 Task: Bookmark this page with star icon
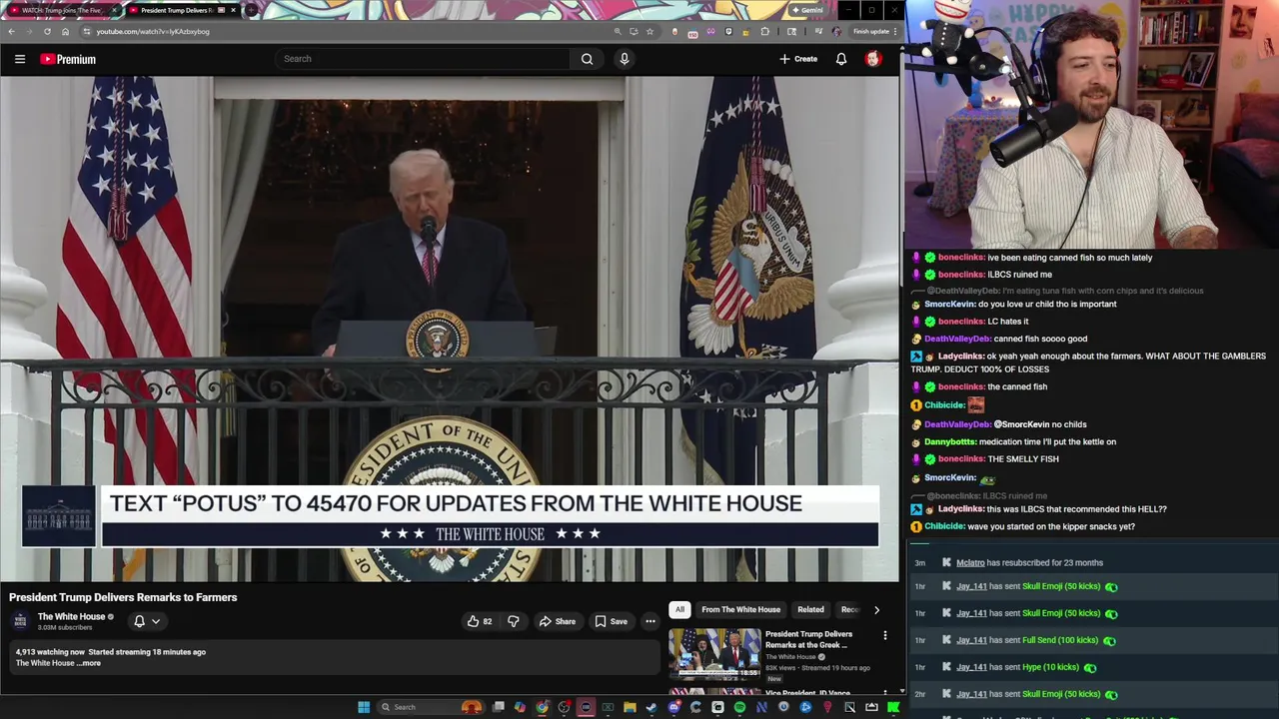click(x=649, y=31)
